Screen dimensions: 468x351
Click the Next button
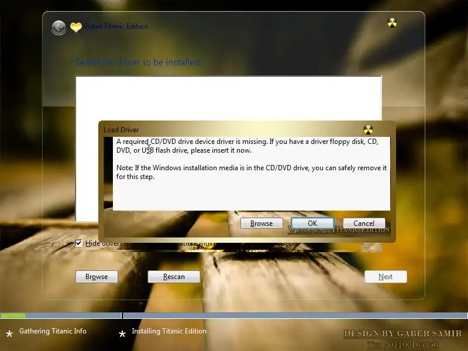coord(386,277)
